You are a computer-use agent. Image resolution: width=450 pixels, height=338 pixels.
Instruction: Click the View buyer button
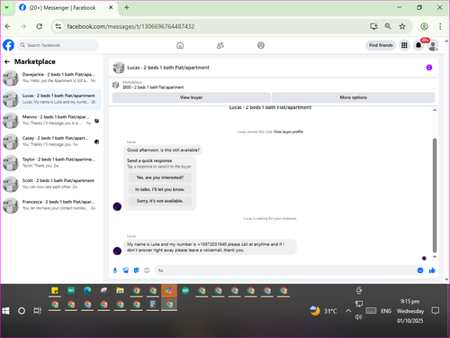191,97
